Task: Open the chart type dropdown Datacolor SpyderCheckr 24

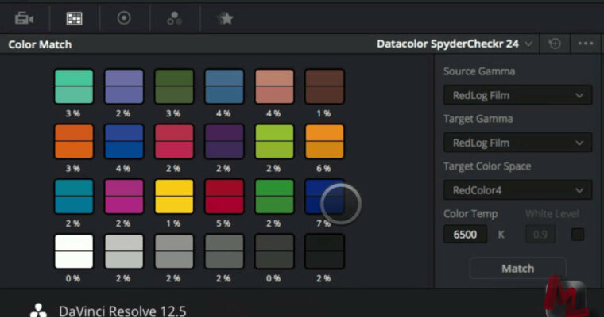Action: (x=455, y=44)
